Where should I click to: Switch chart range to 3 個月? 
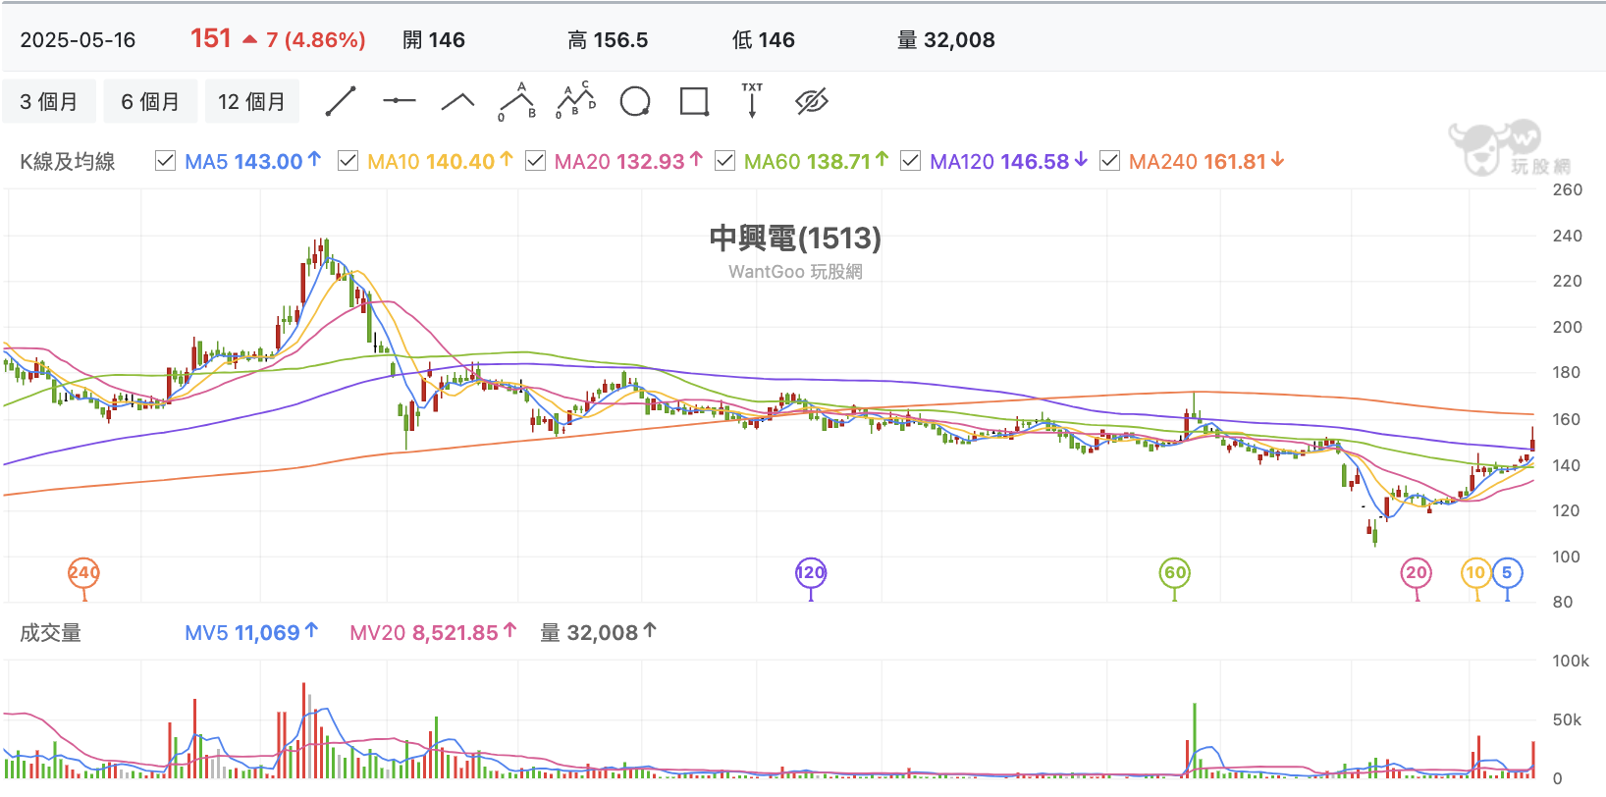point(49,102)
